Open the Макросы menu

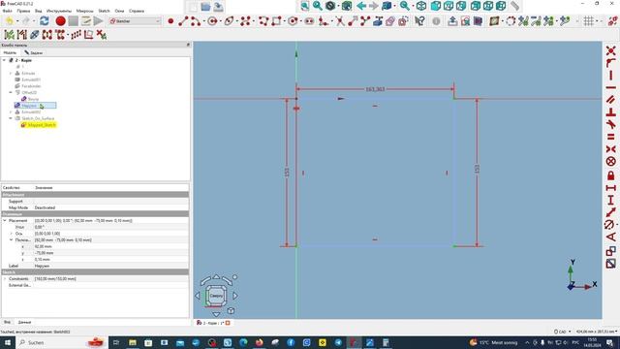(x=84, y=11)
